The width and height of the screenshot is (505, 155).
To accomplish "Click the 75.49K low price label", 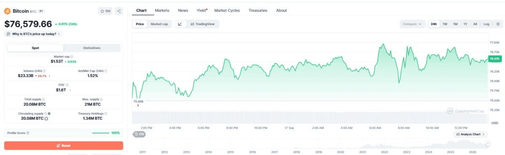I will (x=138, y=101).
